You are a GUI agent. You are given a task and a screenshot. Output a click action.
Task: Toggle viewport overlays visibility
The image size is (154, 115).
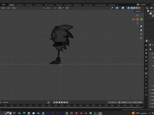click(123, 8)
